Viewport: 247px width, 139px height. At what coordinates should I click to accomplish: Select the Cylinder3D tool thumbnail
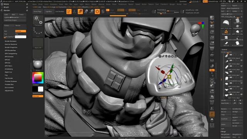coord(237,21)
